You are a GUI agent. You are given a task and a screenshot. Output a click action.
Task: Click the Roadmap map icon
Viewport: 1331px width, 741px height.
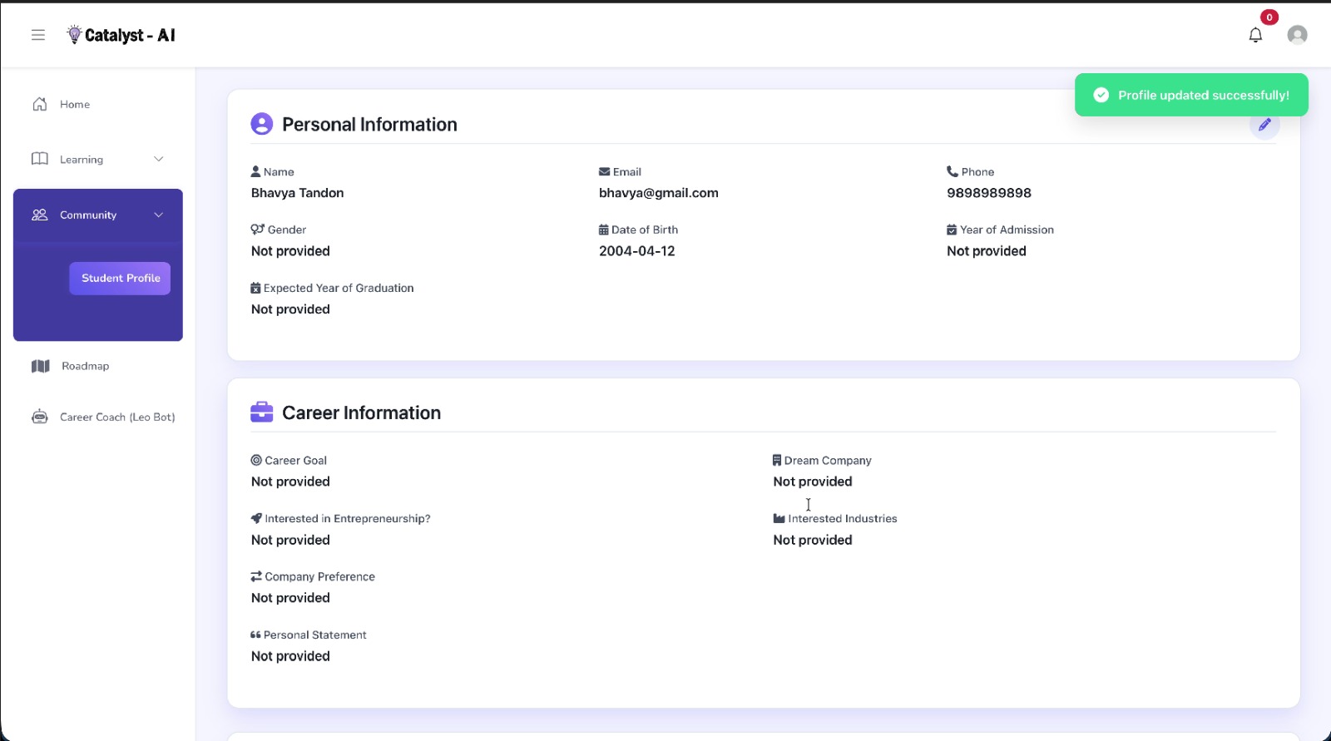point(40,366)
